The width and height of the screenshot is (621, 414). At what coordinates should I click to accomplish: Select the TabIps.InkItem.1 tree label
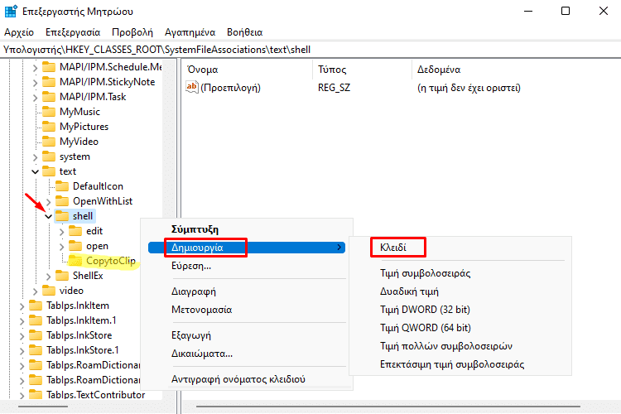[81, 320]
